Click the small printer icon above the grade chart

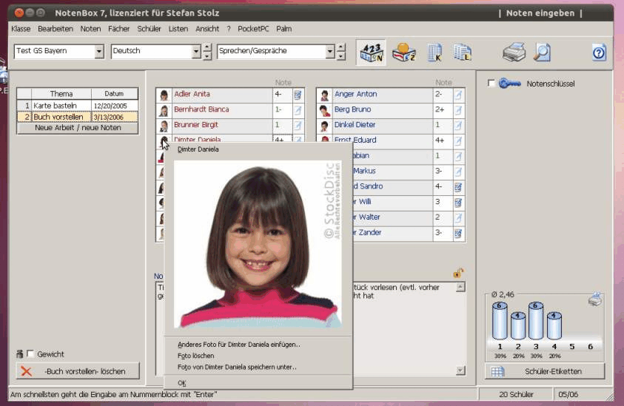point(595,300)
